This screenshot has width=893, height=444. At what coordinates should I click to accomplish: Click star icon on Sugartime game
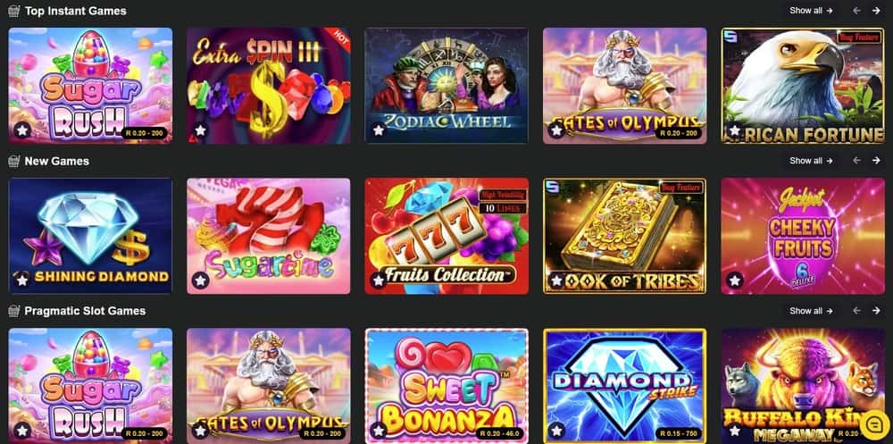coord(200,281)
